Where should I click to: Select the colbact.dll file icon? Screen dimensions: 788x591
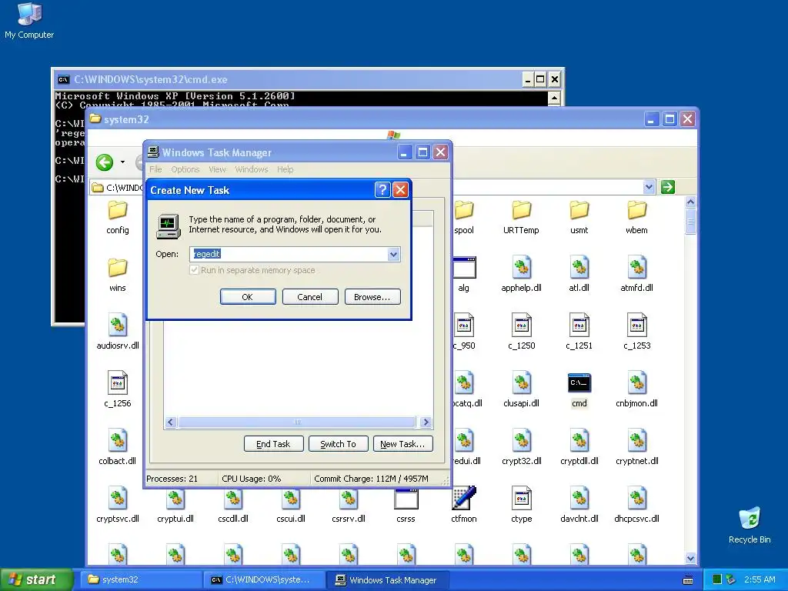118,441
